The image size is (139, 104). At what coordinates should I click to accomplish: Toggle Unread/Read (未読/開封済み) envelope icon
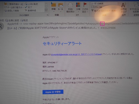(70, 7)
